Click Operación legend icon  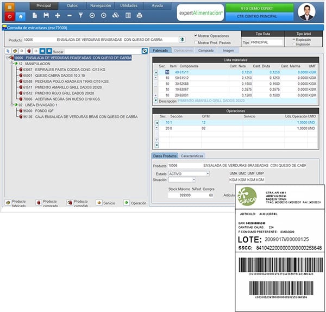tap(126, 203)
